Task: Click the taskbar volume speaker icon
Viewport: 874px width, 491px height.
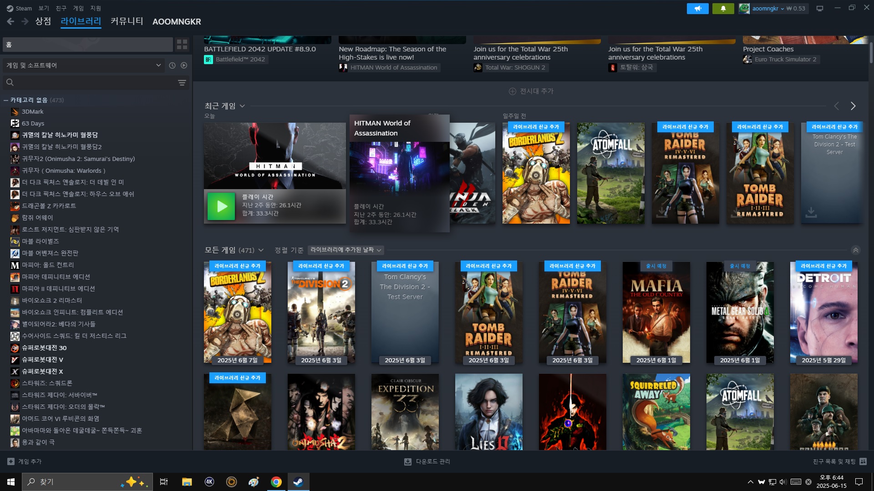Action: (783, 482)
